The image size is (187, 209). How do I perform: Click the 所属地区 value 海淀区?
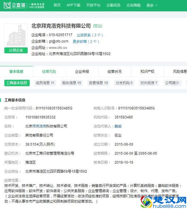click(30, 162)
